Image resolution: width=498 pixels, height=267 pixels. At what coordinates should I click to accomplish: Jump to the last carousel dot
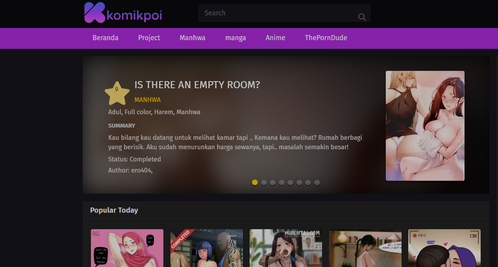pyautogui.click(x=317, y=182)
